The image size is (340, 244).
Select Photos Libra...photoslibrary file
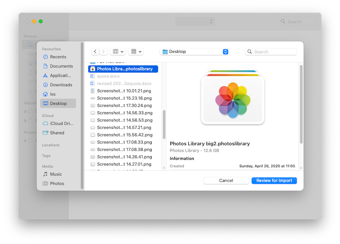click(123, 69)
